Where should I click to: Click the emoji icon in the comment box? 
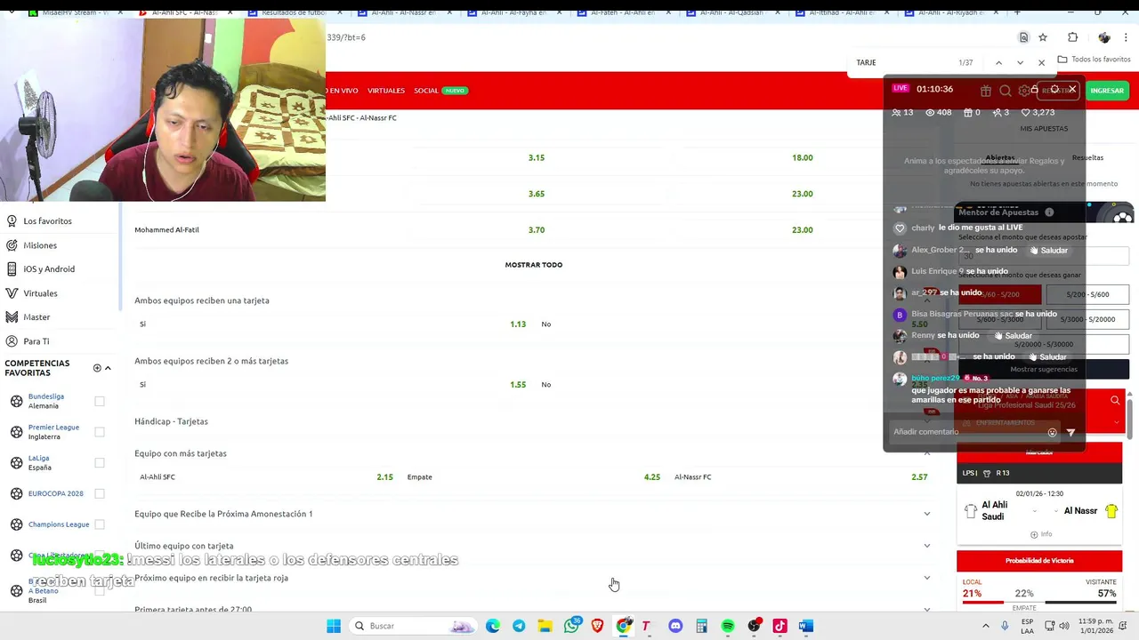pos(1052,432)
